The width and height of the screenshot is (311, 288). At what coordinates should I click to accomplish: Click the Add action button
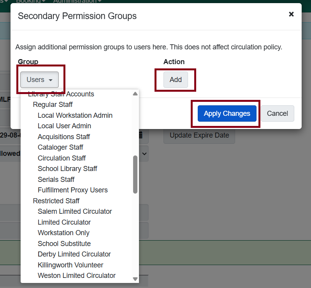pyautogui.click(x=176, y=80)
